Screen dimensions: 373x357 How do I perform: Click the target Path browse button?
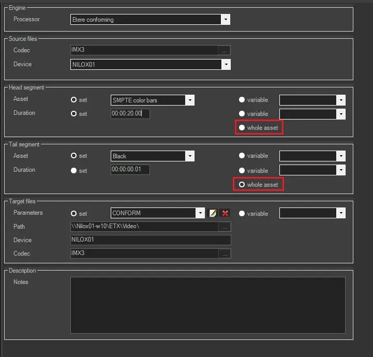point(225,227)
